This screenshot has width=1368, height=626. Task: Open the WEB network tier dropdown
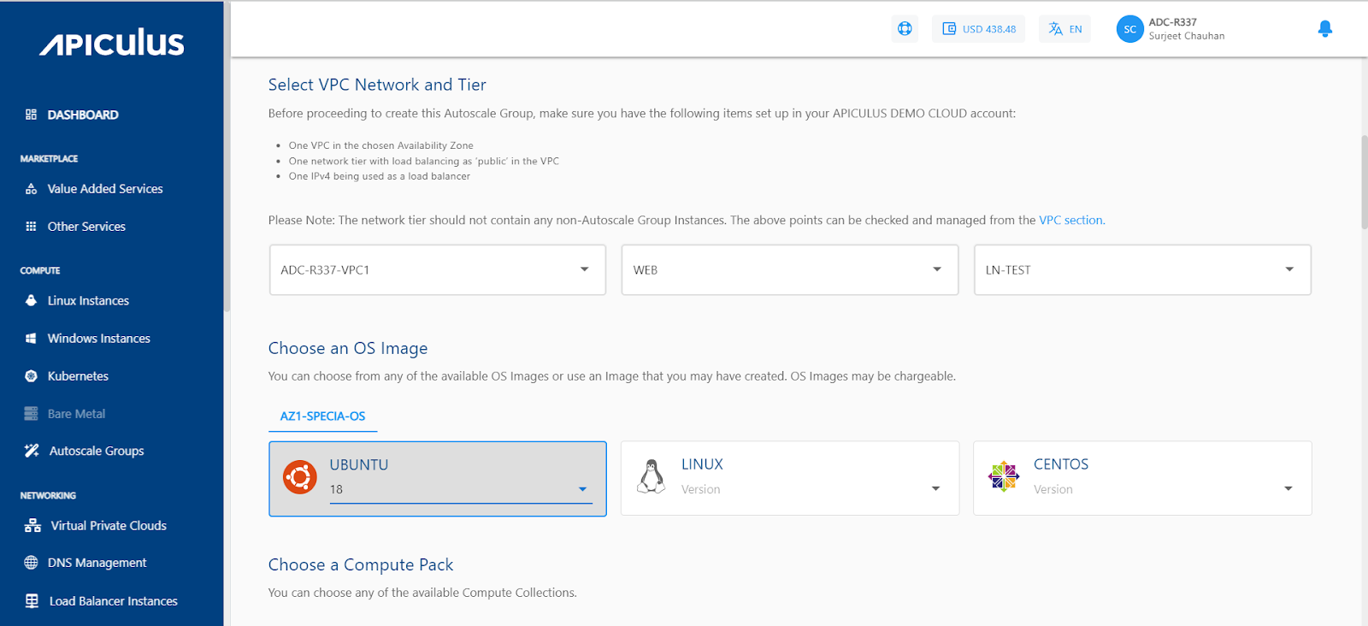coord(790,270)
